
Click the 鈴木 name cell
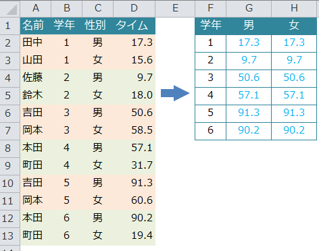coord(36,95)
